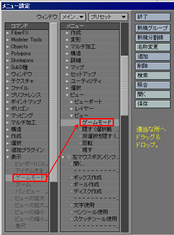Expand the Modeler Tools command group
The image size is (174, 235).
coord(8,40)
